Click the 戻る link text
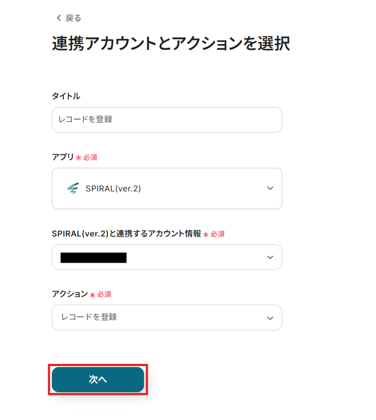The width and height of the screenshot is (376, 420). coord(73,18)
